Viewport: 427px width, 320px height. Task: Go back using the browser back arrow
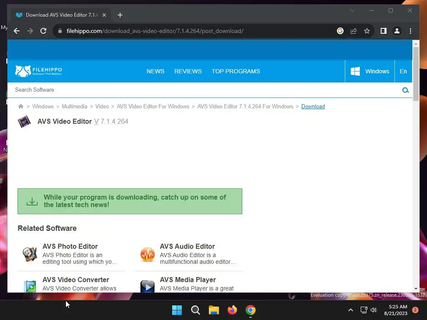(x=17, y=31)
